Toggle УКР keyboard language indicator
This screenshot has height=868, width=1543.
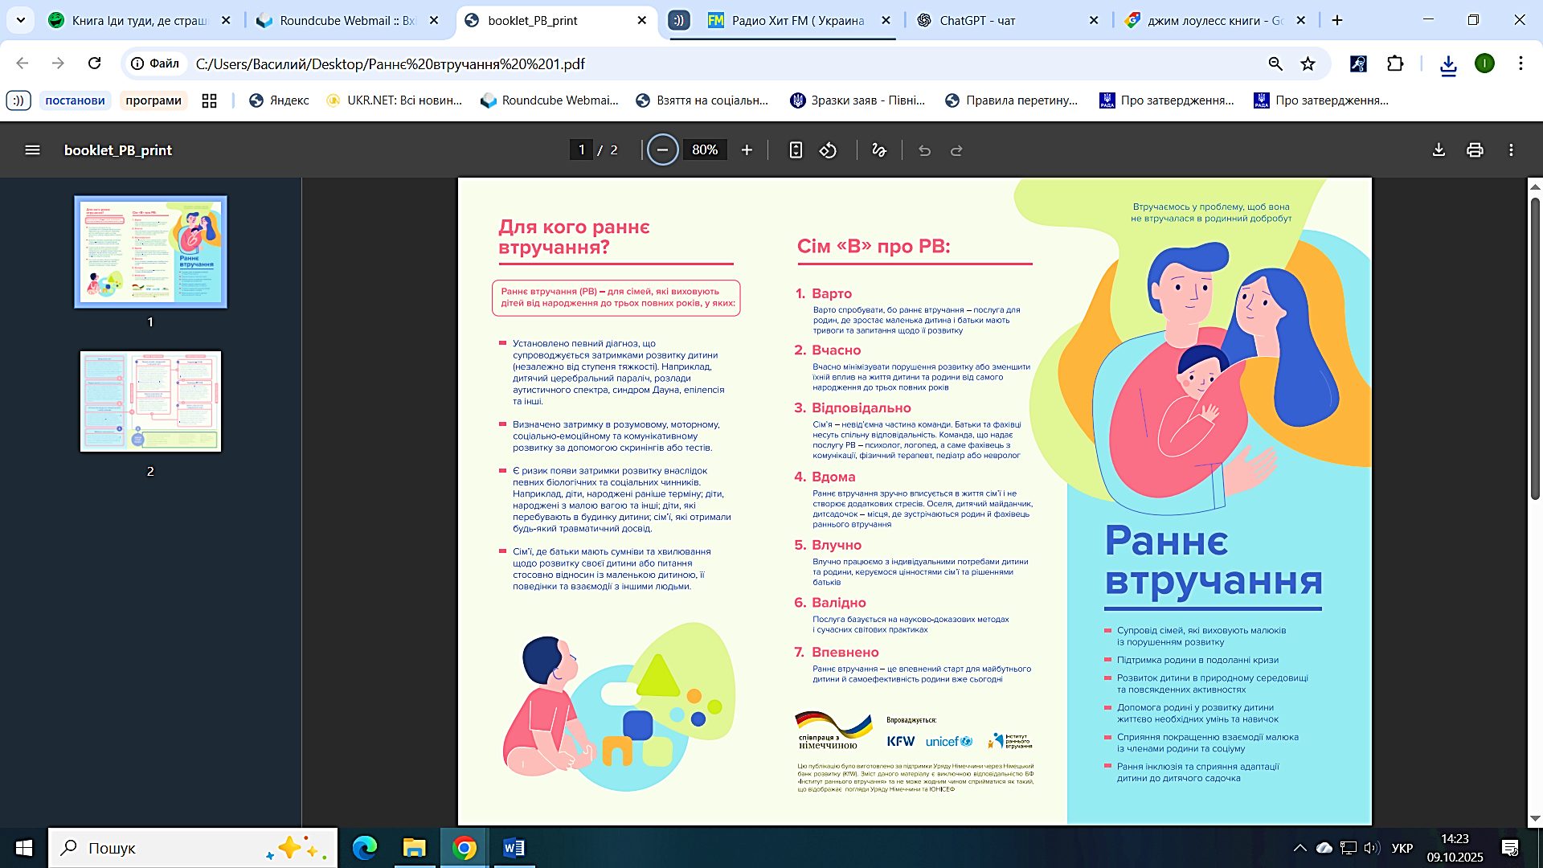[x=1402, y=848]
